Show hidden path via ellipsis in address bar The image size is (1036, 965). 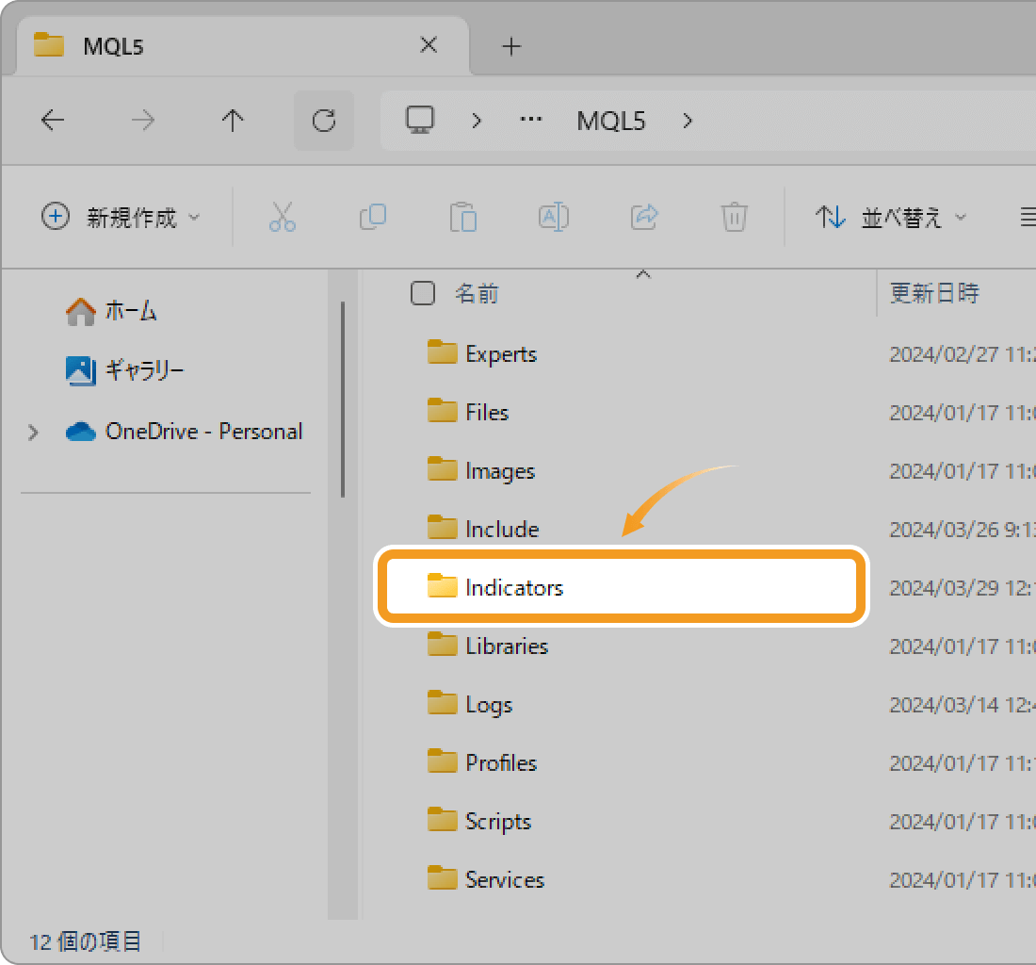pyautogui.click(x=530, y=120)
